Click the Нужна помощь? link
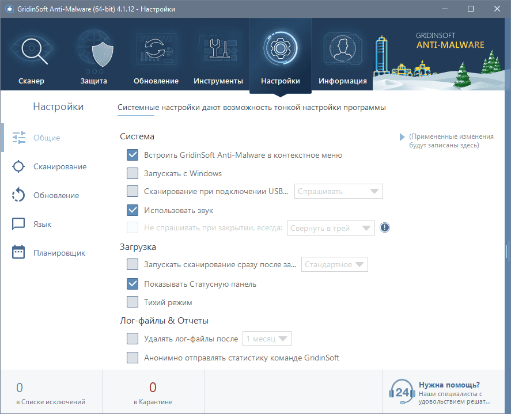The image size is (511, 414). 449,385
